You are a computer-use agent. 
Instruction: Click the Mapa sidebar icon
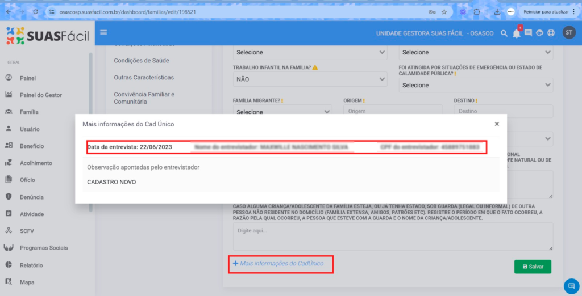[x=9, y=282]
